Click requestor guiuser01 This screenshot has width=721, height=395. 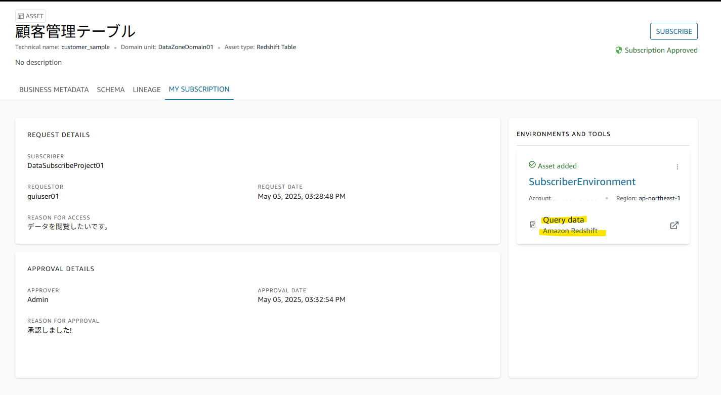click(43, 196)
